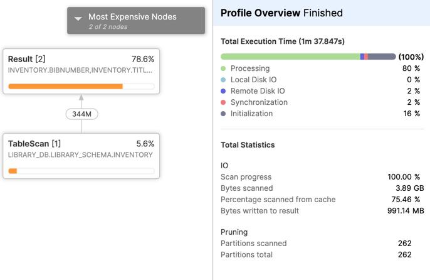Click the Remote Disk IO legend dot
Screen dimensions: 430x280
pos(224,91)
